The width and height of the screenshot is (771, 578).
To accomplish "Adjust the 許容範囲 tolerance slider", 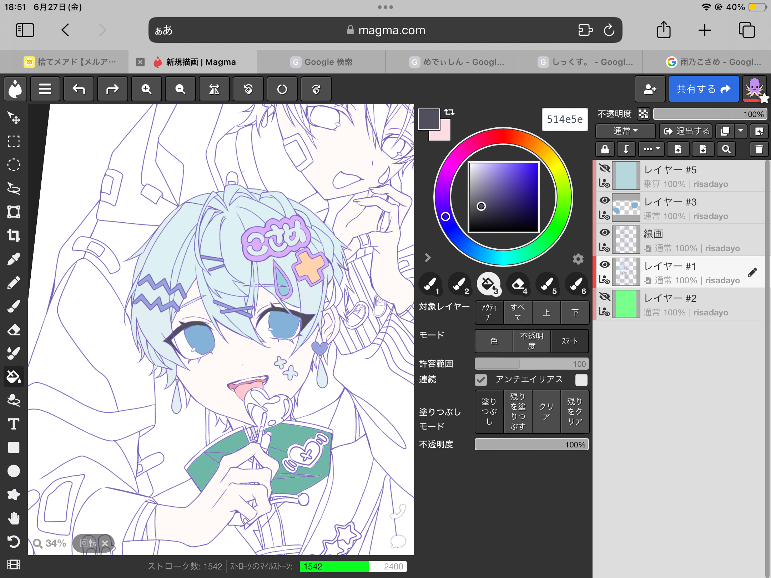I will pyautogui.click(x=531, y=364).
